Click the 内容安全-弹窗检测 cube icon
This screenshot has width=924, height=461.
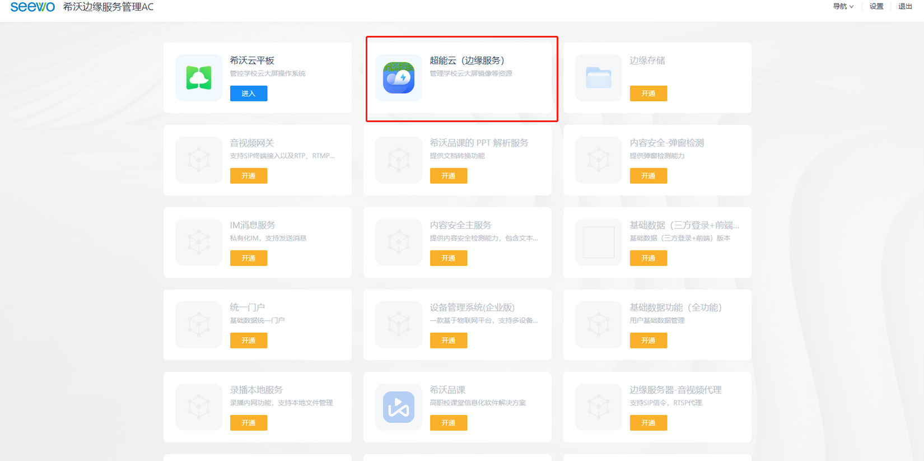click(x=599, y=160)
